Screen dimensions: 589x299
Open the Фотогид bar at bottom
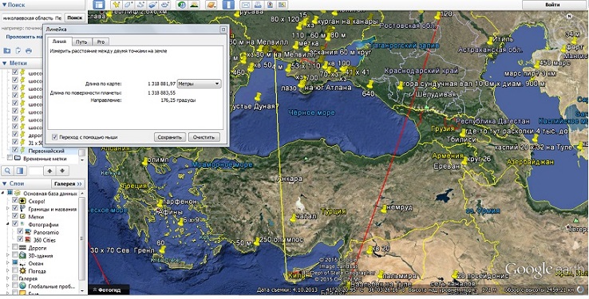pos(109,289)
